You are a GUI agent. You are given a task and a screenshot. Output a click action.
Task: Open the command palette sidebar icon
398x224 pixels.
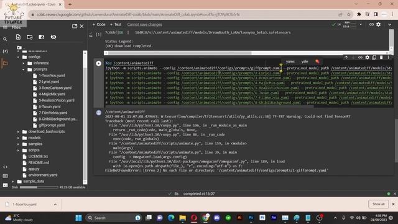(5, 175)
